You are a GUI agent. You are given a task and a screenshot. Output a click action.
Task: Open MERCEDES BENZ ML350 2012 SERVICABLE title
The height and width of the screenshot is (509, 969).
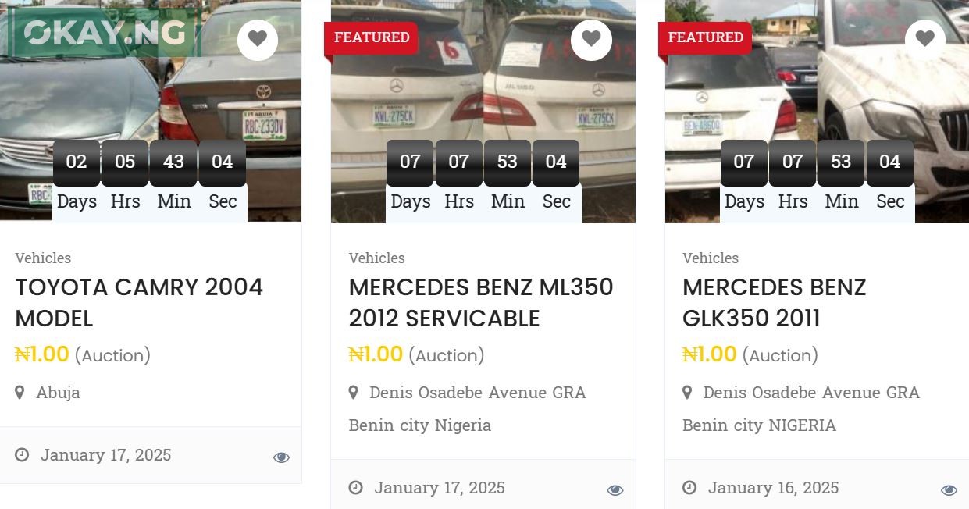coord(480,302)
